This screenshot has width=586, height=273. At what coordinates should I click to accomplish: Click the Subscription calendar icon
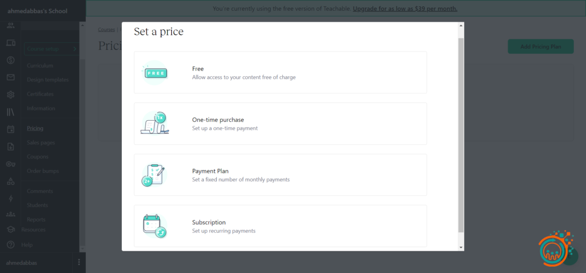(155, 225)
